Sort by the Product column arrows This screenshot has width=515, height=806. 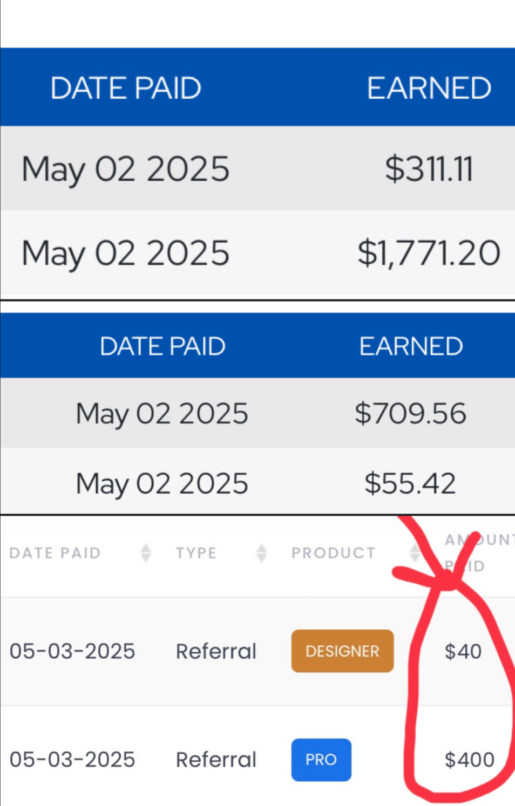coord(414,553)
